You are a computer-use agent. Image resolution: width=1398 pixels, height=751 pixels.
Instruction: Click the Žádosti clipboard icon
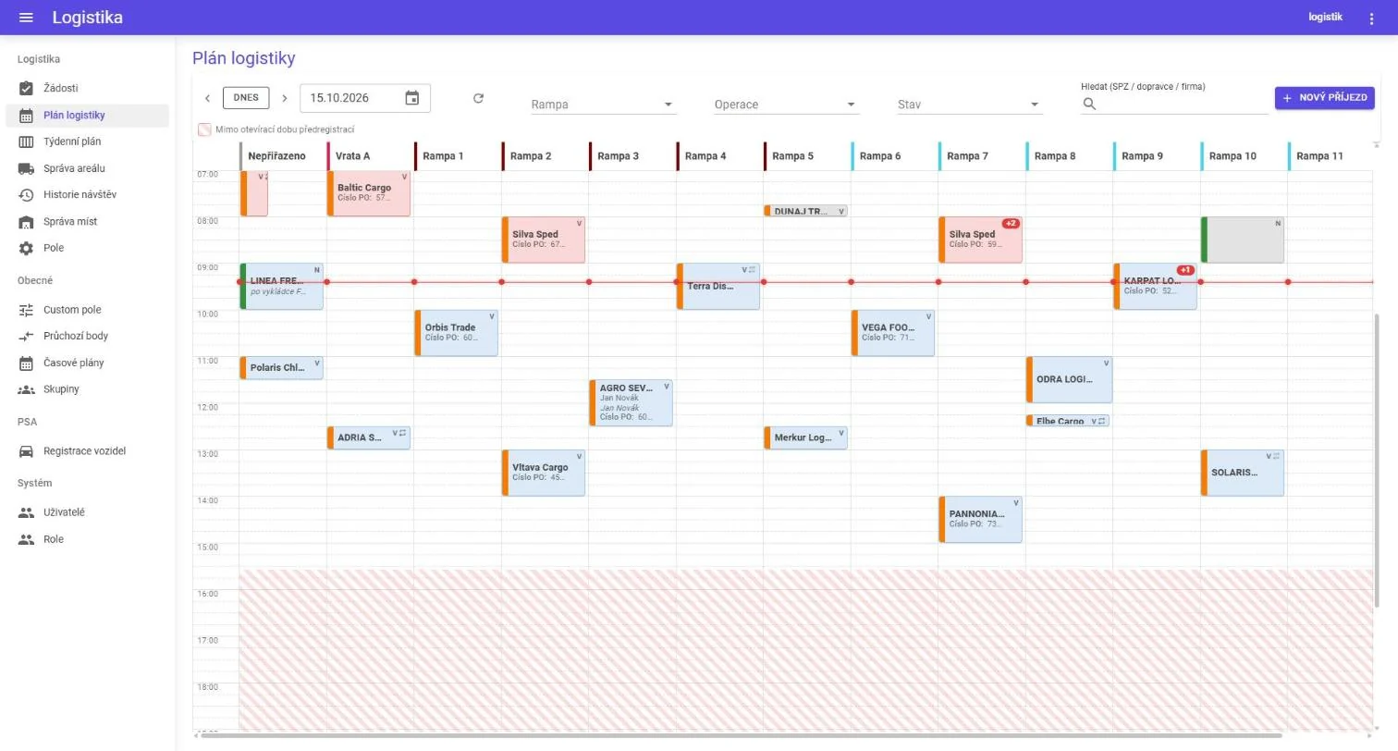[x=26, y=88]
